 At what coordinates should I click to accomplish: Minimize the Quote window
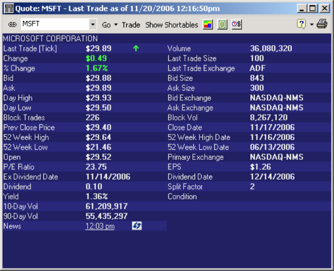click(x=302, y=8)
